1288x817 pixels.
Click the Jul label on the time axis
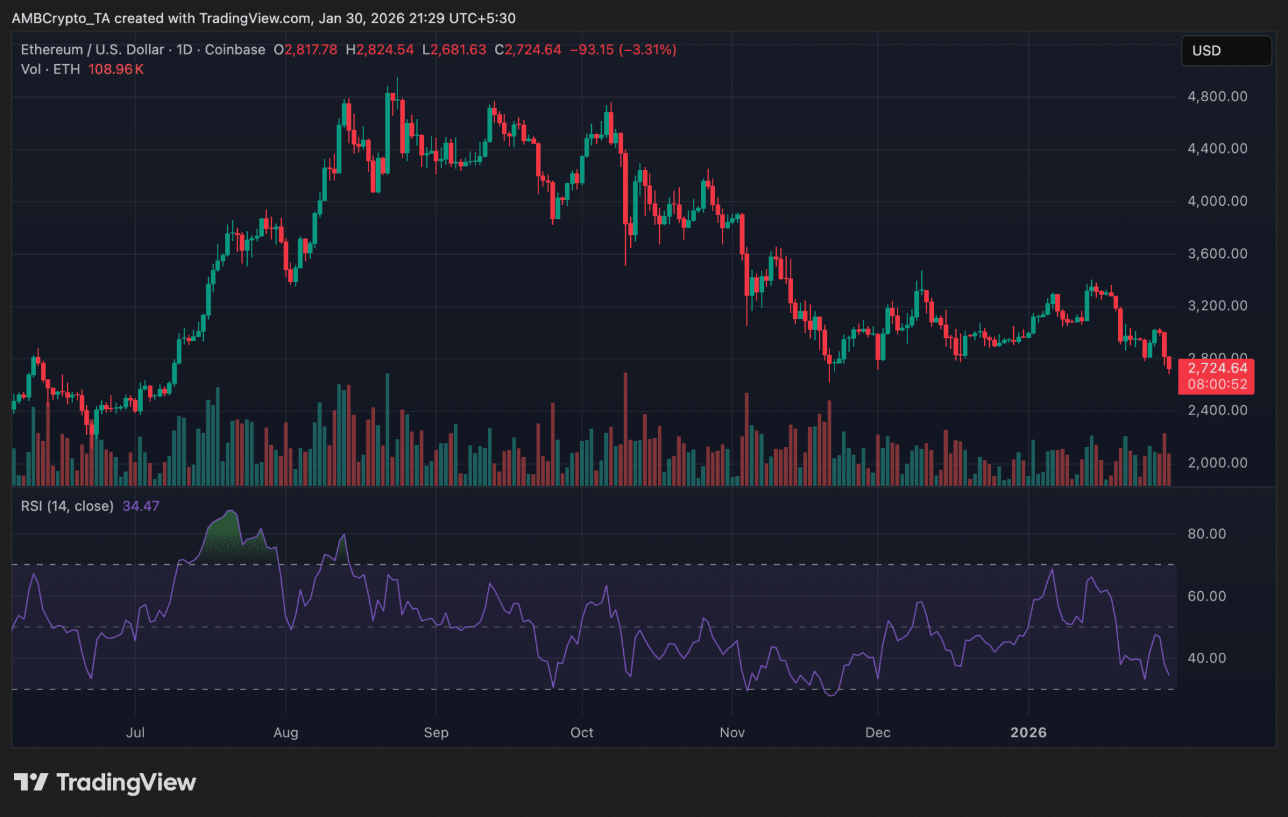(x=136, y=732)
